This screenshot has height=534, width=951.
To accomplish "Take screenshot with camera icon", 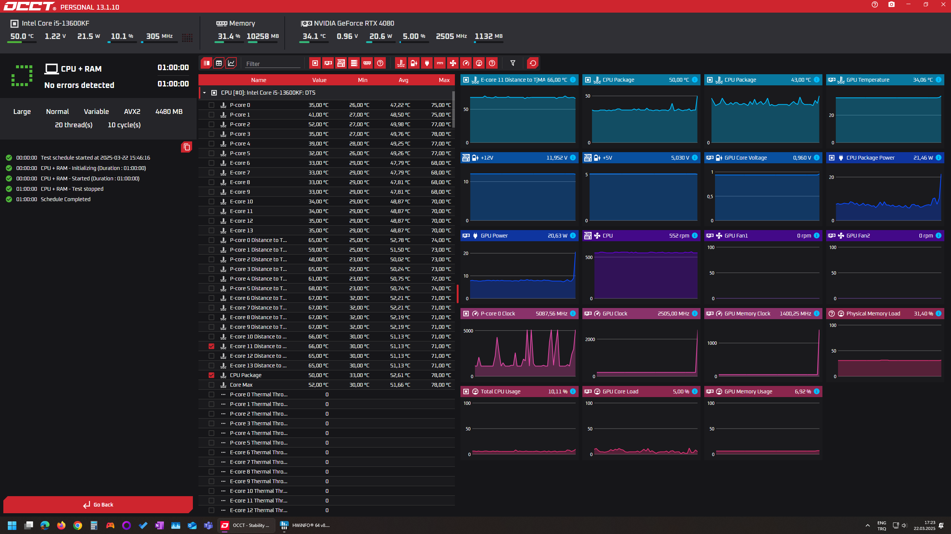I will 892,4.
